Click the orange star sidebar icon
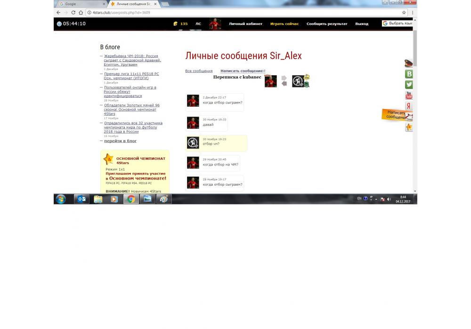 pos(409,127)
